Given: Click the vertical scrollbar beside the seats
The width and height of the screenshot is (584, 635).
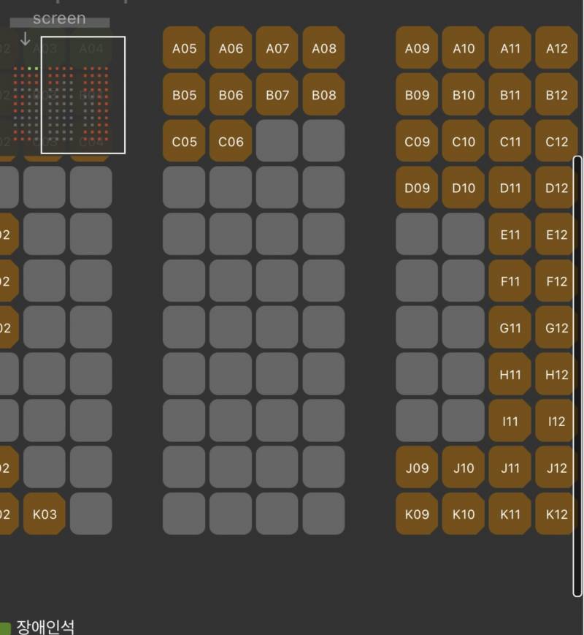Looking at the screenshot, I should [577, 376].
